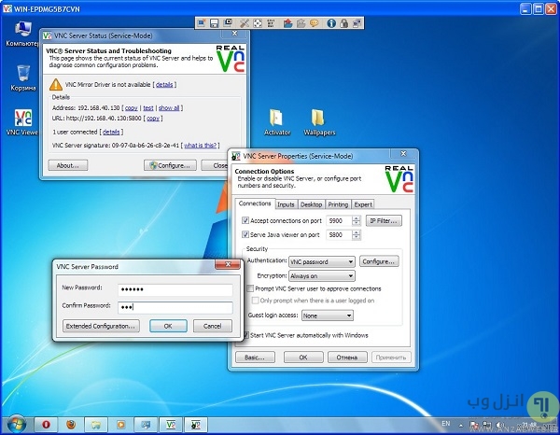Select the Компьютер desktop icon
This screenshot has height=435, width=560.
pos(22,34)
